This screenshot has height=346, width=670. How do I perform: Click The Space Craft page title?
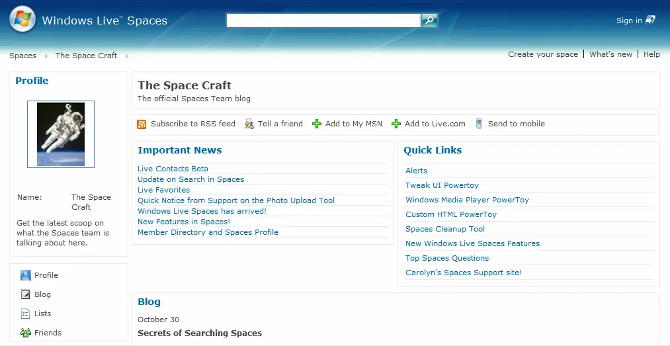pos(185,85)
